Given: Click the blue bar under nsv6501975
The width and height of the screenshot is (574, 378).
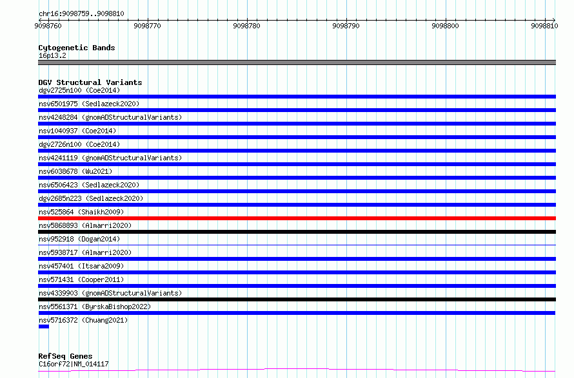Looking at the screenshot, I should [x=297, y=110].
